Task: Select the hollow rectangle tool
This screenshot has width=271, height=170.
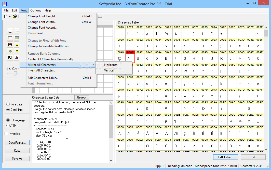Action: (10, 38)
